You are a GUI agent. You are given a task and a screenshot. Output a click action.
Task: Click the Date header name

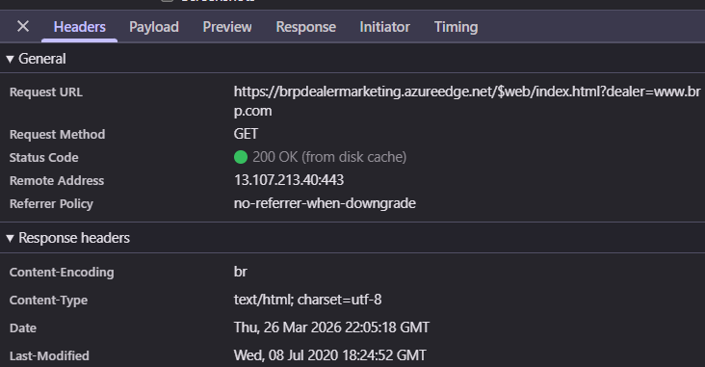point(23,328)
